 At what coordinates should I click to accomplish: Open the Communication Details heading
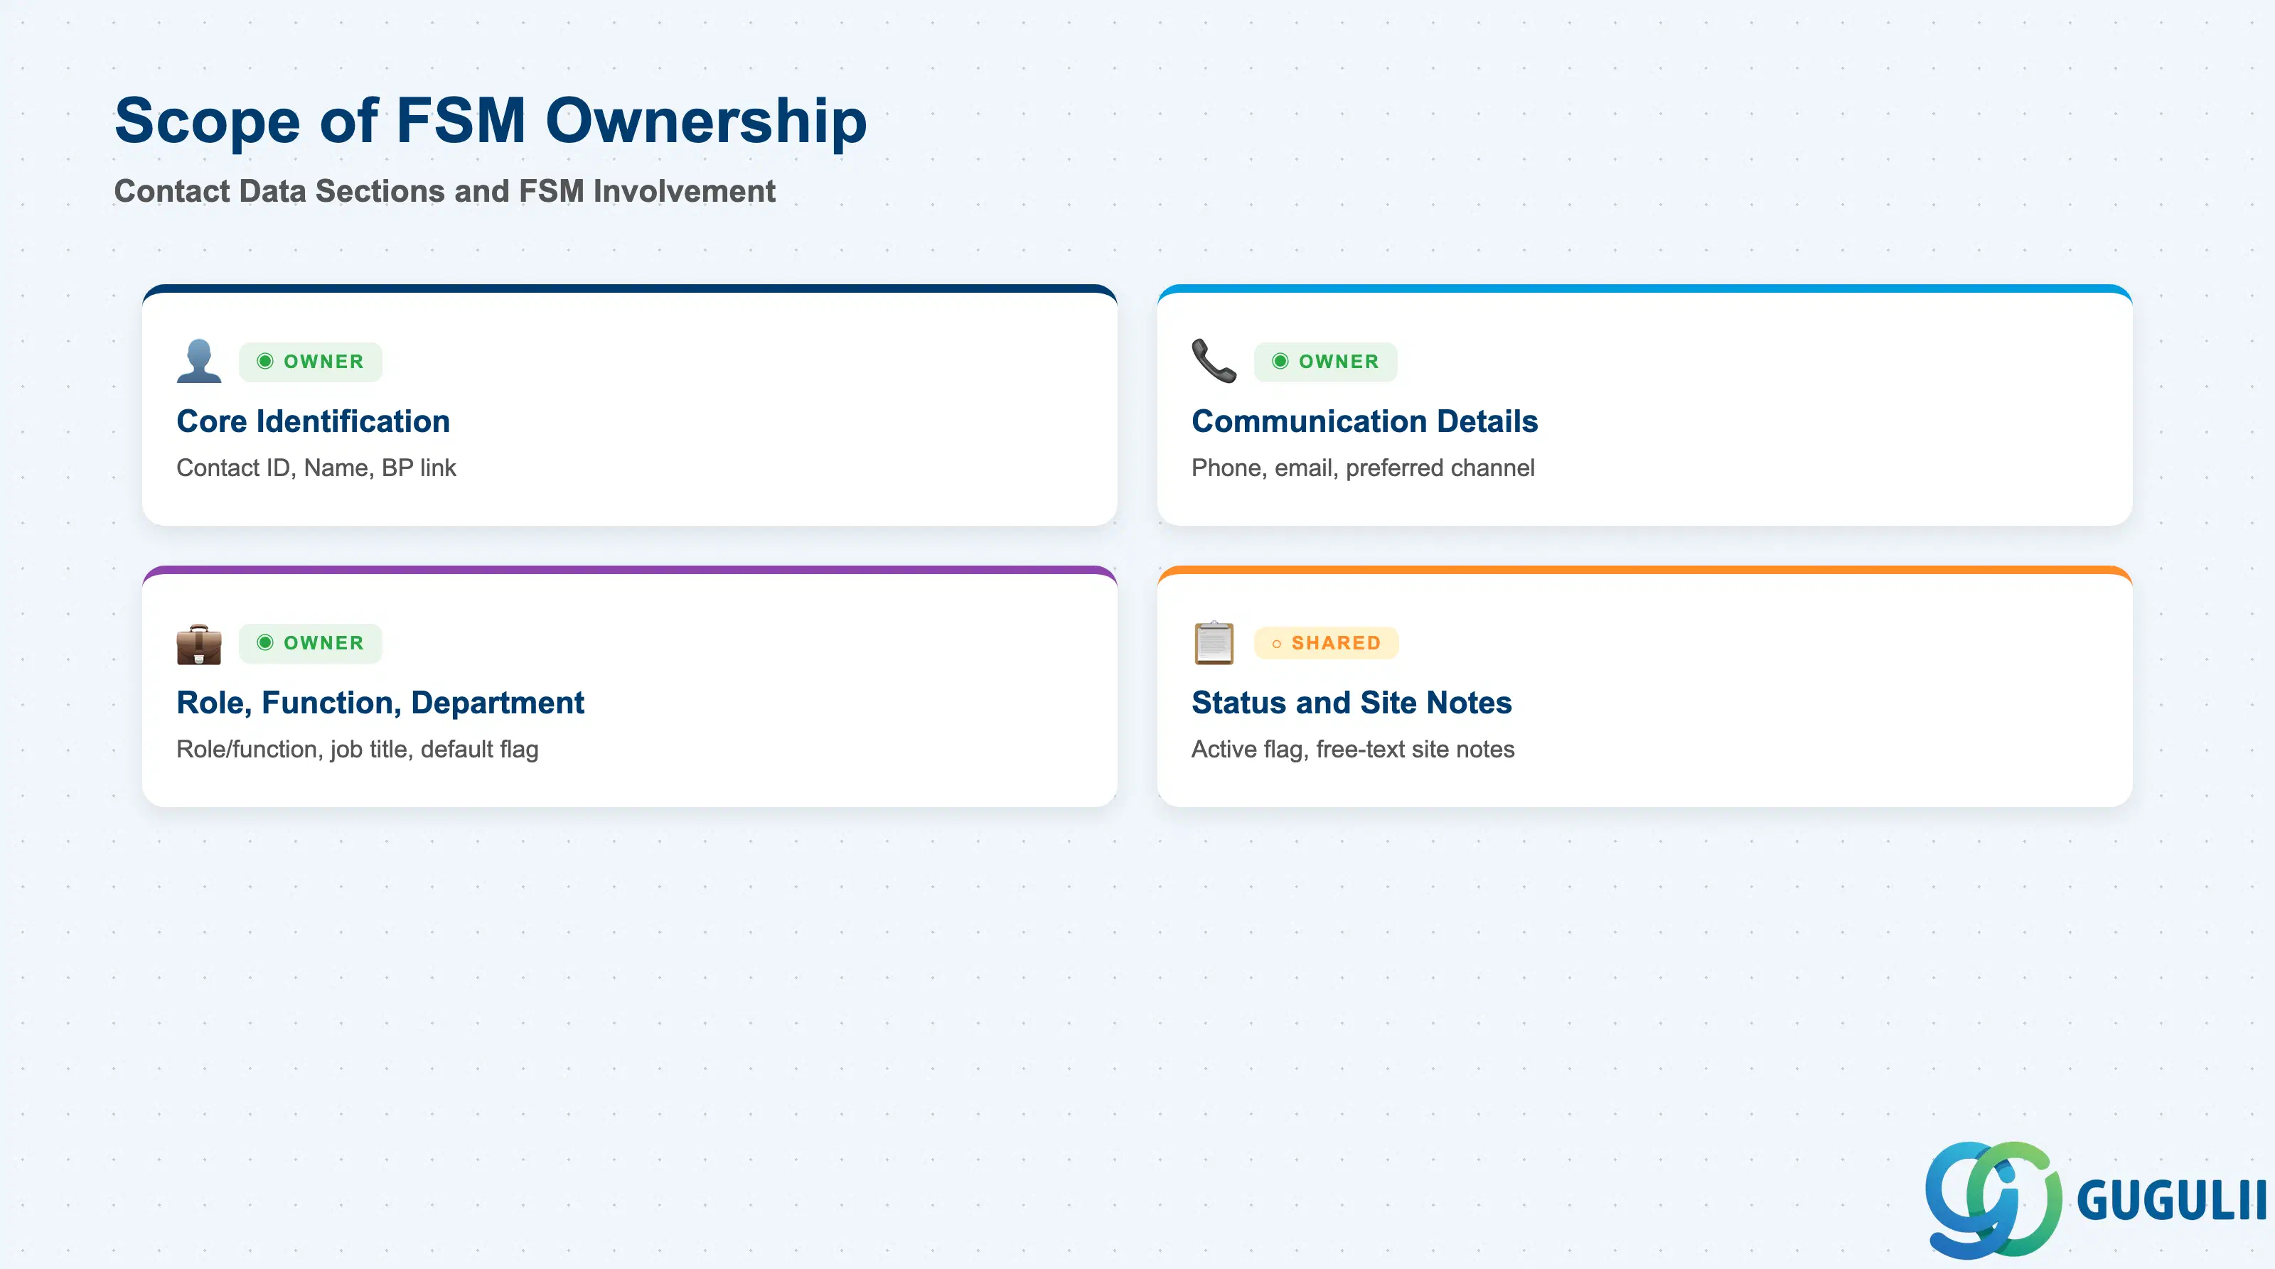(1364, 421)
